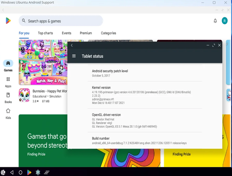Select Games in the Play Store sidebar

click(8, 66)
